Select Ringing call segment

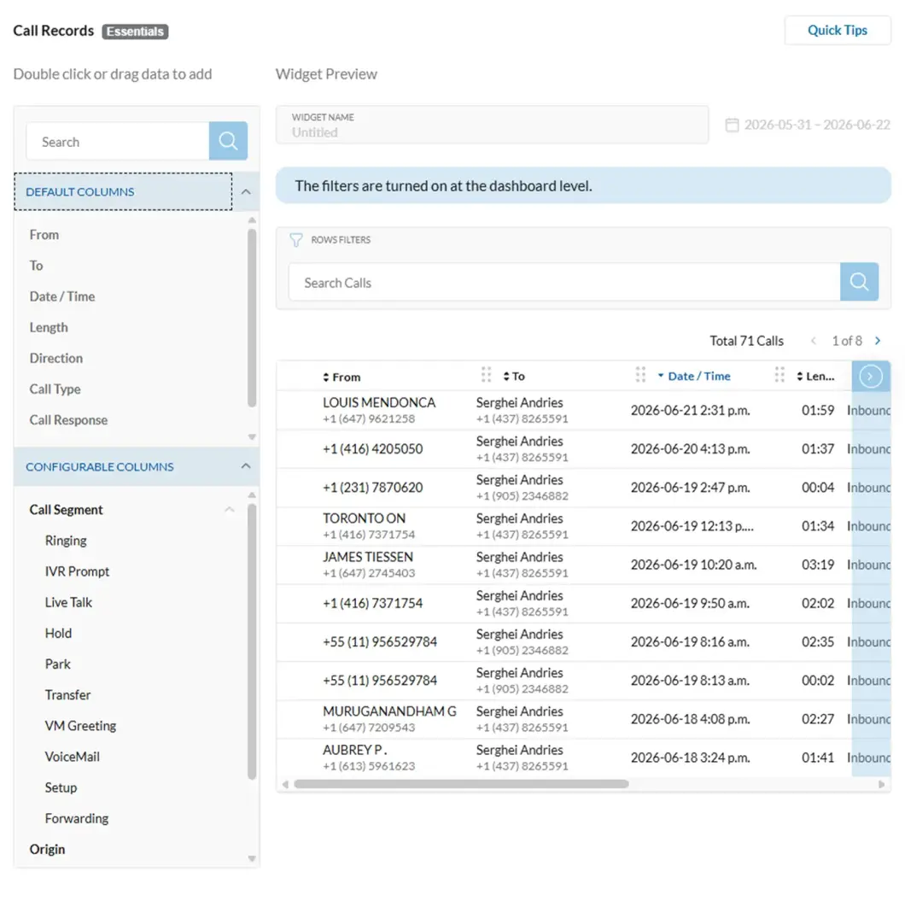pyautogui.click(x=66, y=541)
